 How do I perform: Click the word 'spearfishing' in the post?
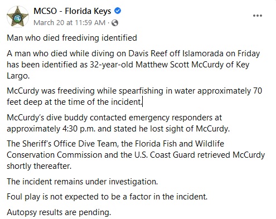pos(141,91)
